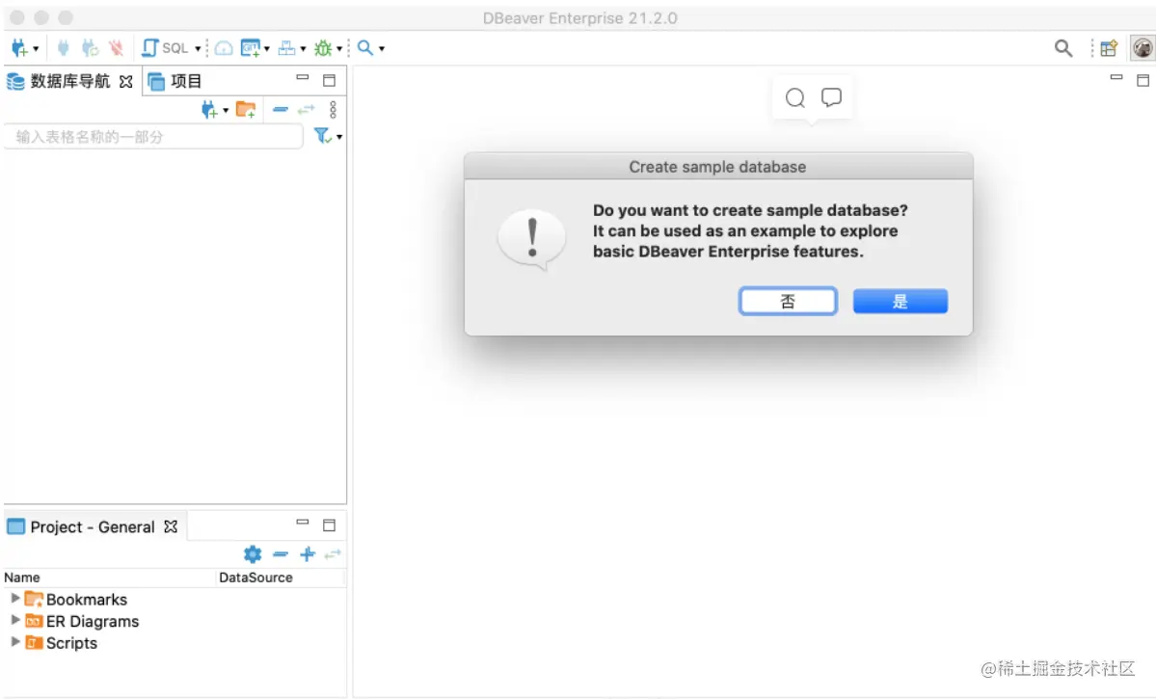
Task: Click the global search magnifier at top right
Action: point(1063,48)
